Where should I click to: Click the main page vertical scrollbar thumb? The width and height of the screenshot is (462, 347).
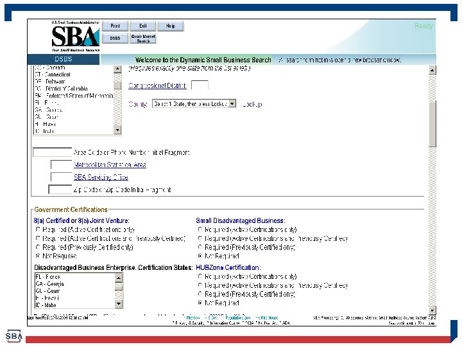[x=432, y=123]
